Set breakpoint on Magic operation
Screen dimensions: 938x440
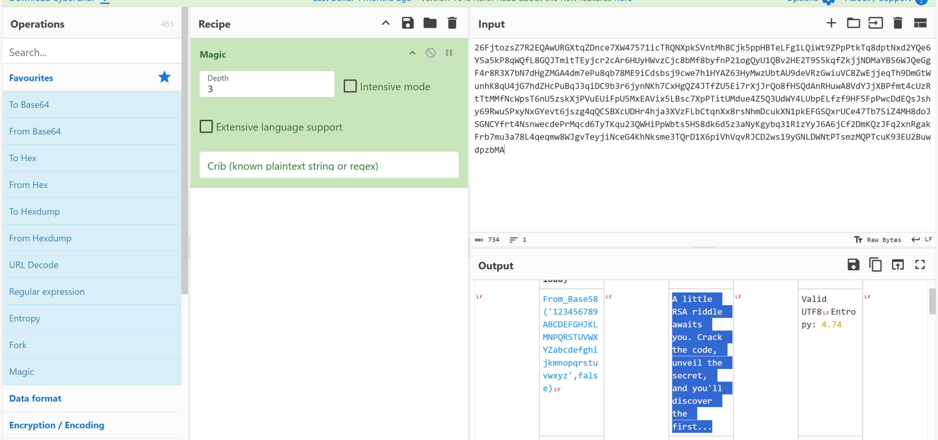pos(449,53)
